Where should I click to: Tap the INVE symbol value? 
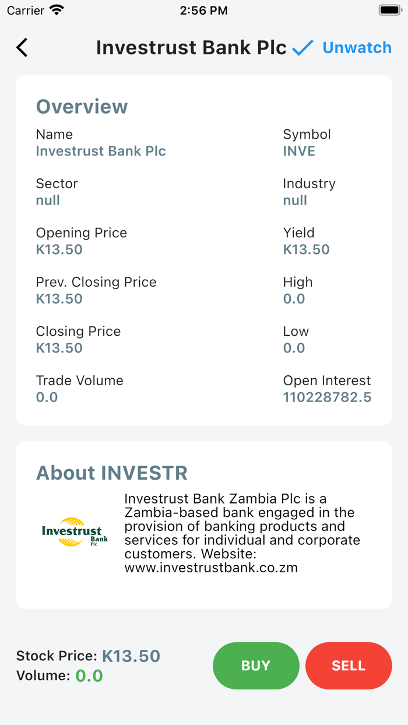coord(299,152)
